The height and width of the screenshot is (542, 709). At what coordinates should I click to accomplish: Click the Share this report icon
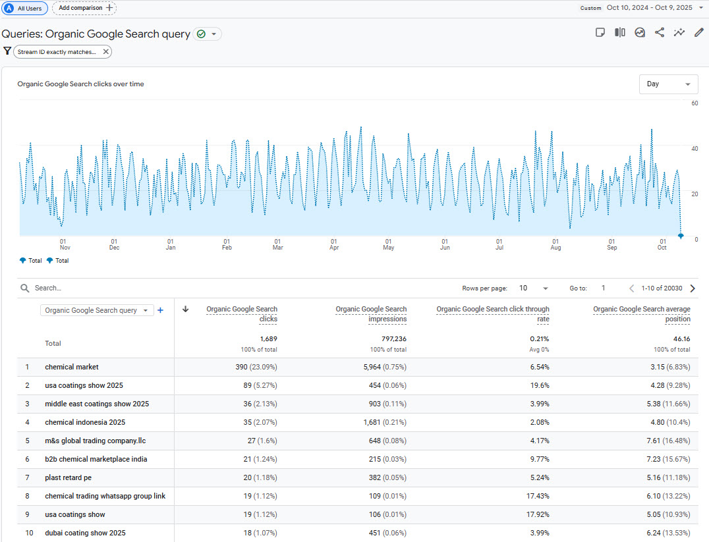click(660, 32)
